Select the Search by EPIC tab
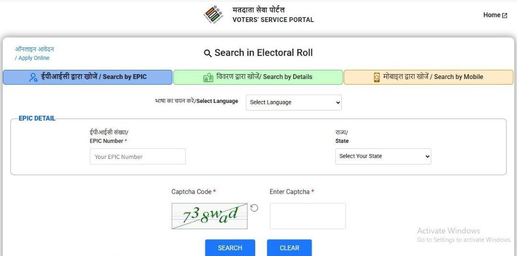 coord(88,77)
